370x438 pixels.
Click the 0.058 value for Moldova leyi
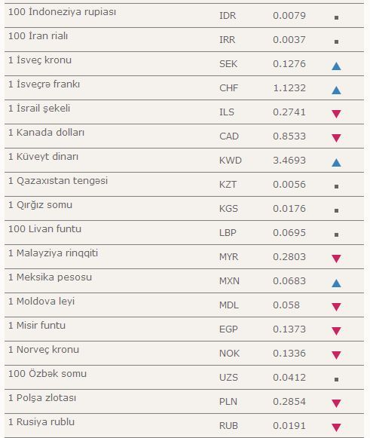click(x=286, y=305)
